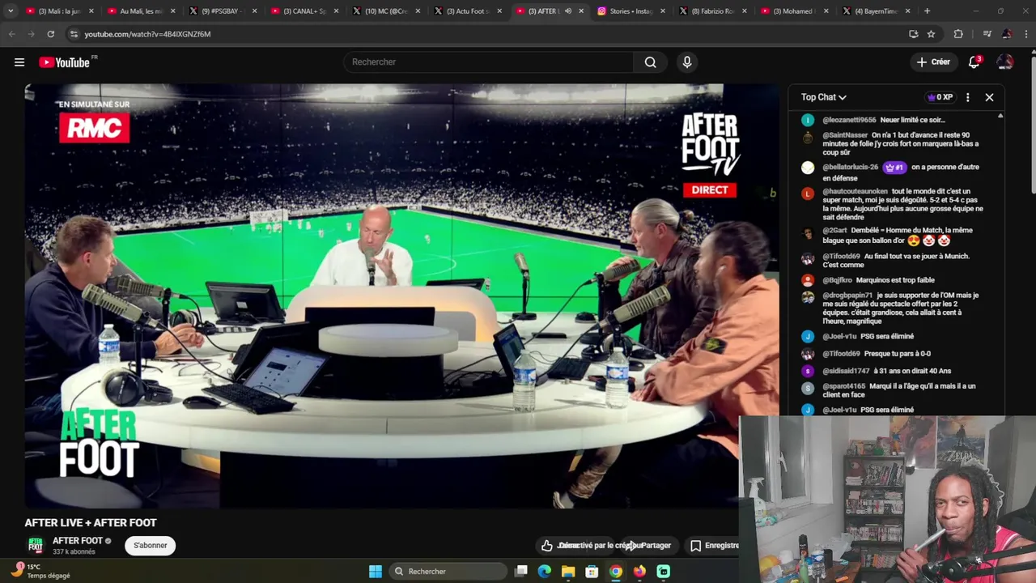This screenshot has height=583, width=1036.
Task: Click @leozanetti9656 username in chat
Action: 849,120
